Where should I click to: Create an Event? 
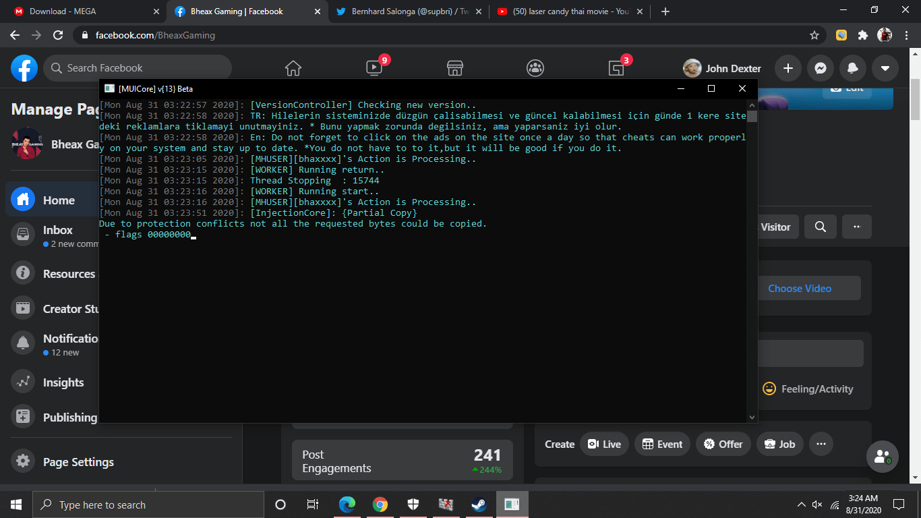coord(662,444)
